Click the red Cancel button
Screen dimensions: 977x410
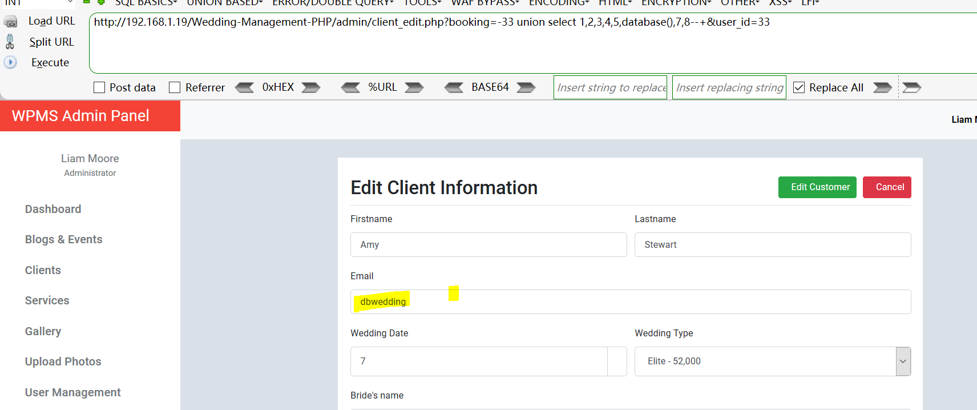[x=887, y=187]
